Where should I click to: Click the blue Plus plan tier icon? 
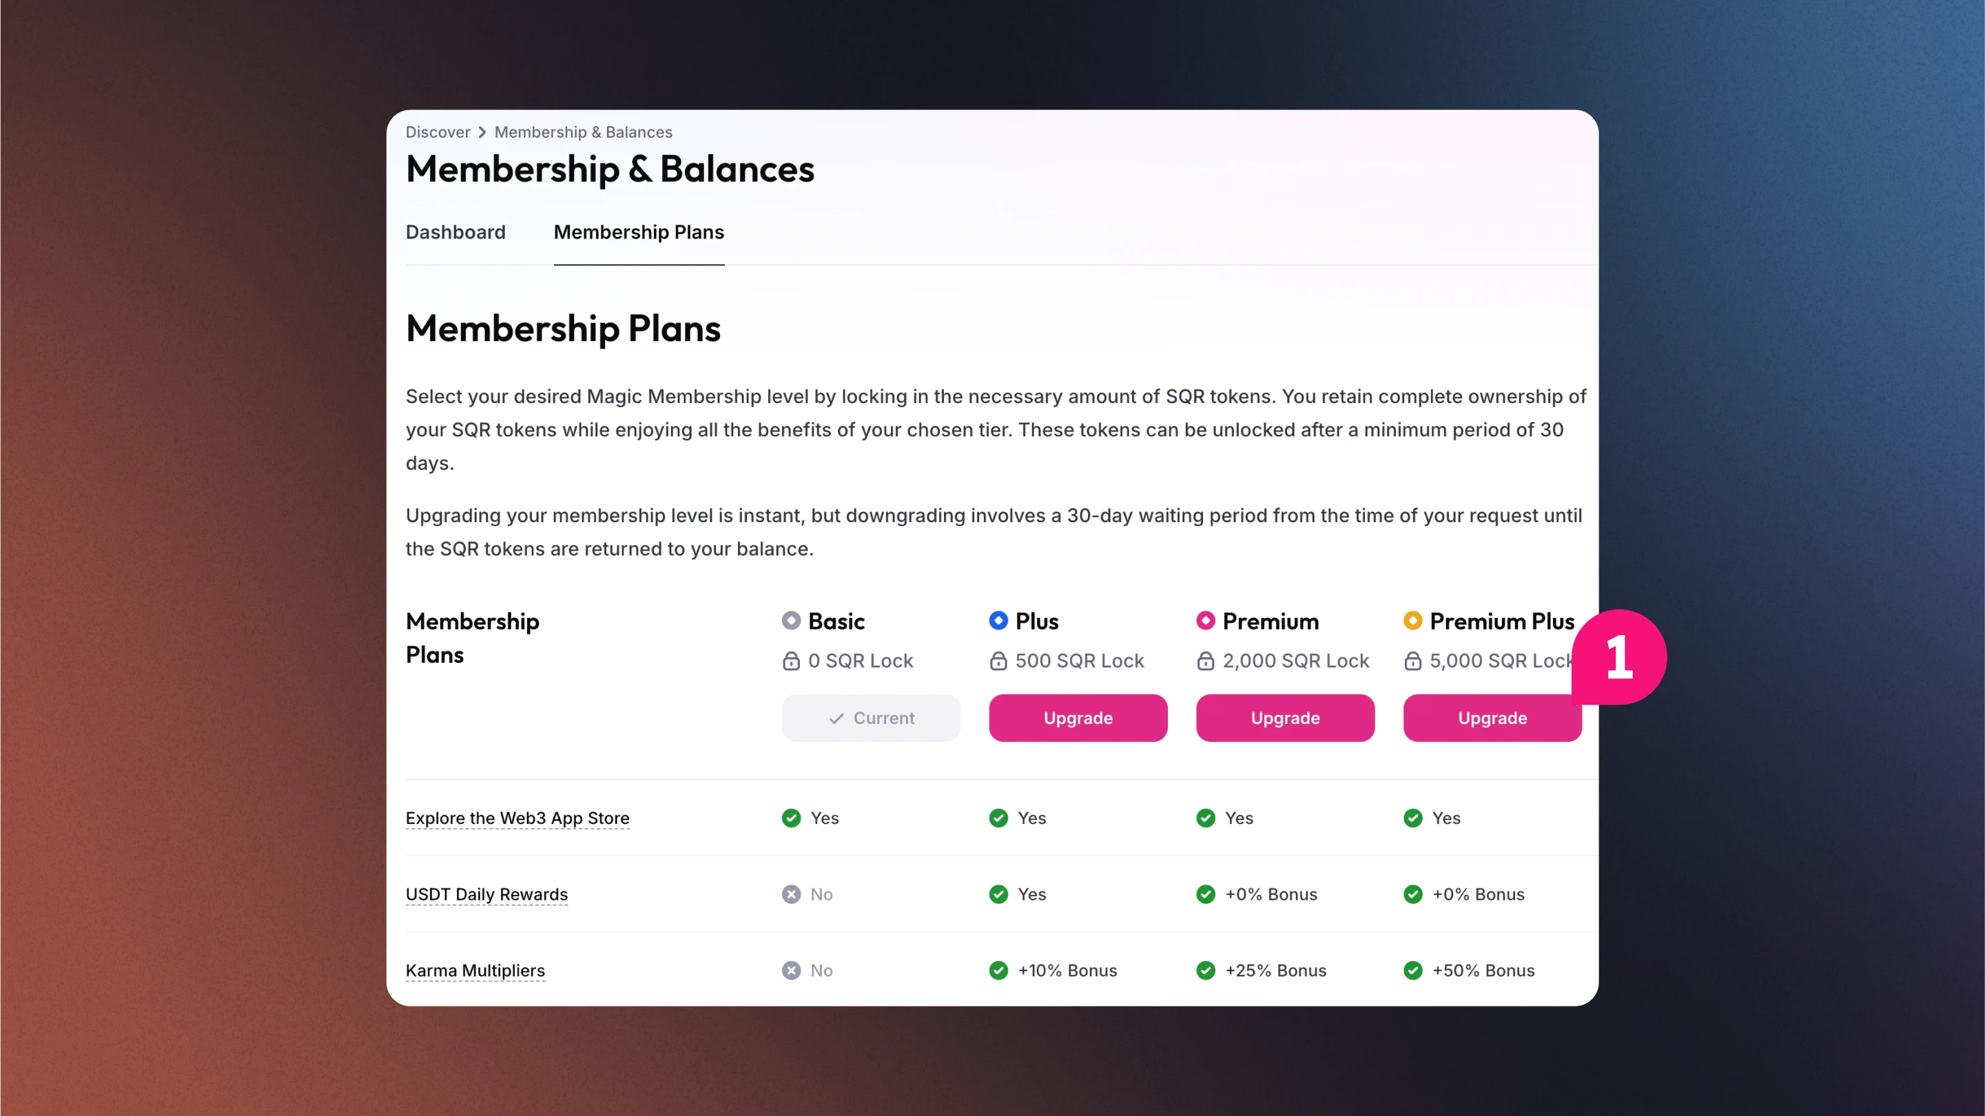coord(998,621)
